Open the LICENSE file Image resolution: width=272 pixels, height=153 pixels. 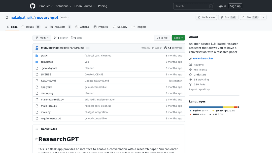tap(46, 74)
